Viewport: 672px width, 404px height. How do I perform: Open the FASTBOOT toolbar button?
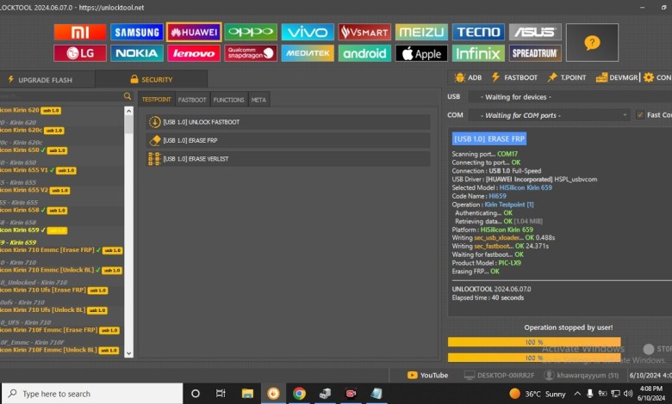(513, 77)
